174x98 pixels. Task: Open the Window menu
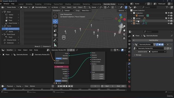[x=6, y=4]
